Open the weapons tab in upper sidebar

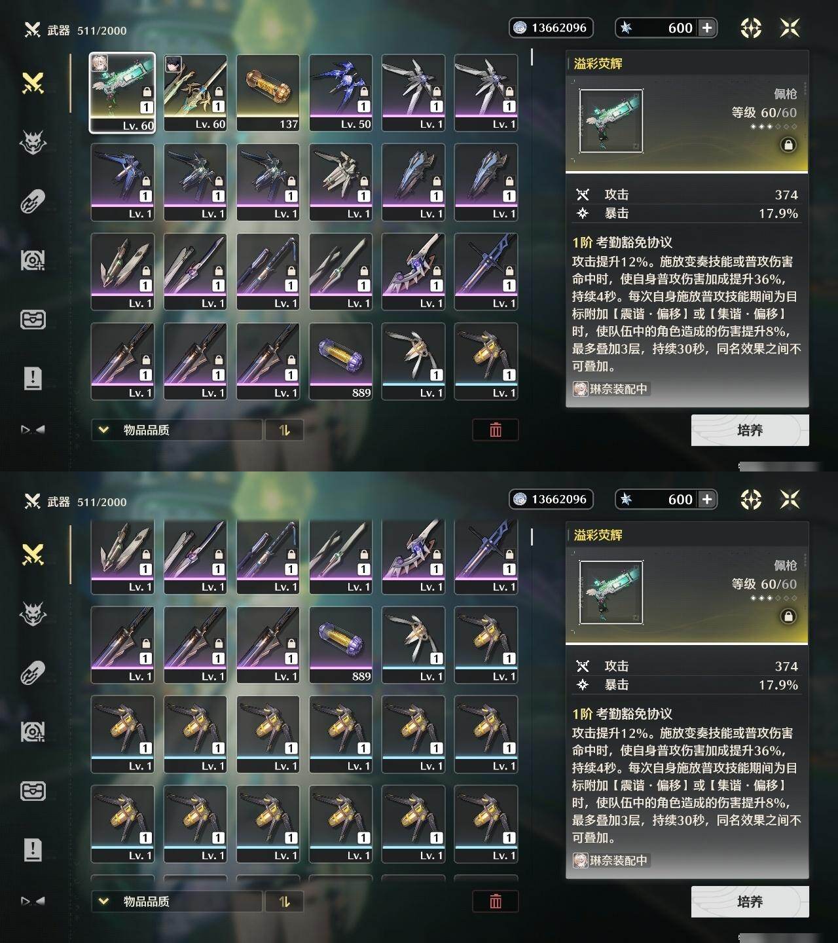click(x=33, y=83)
